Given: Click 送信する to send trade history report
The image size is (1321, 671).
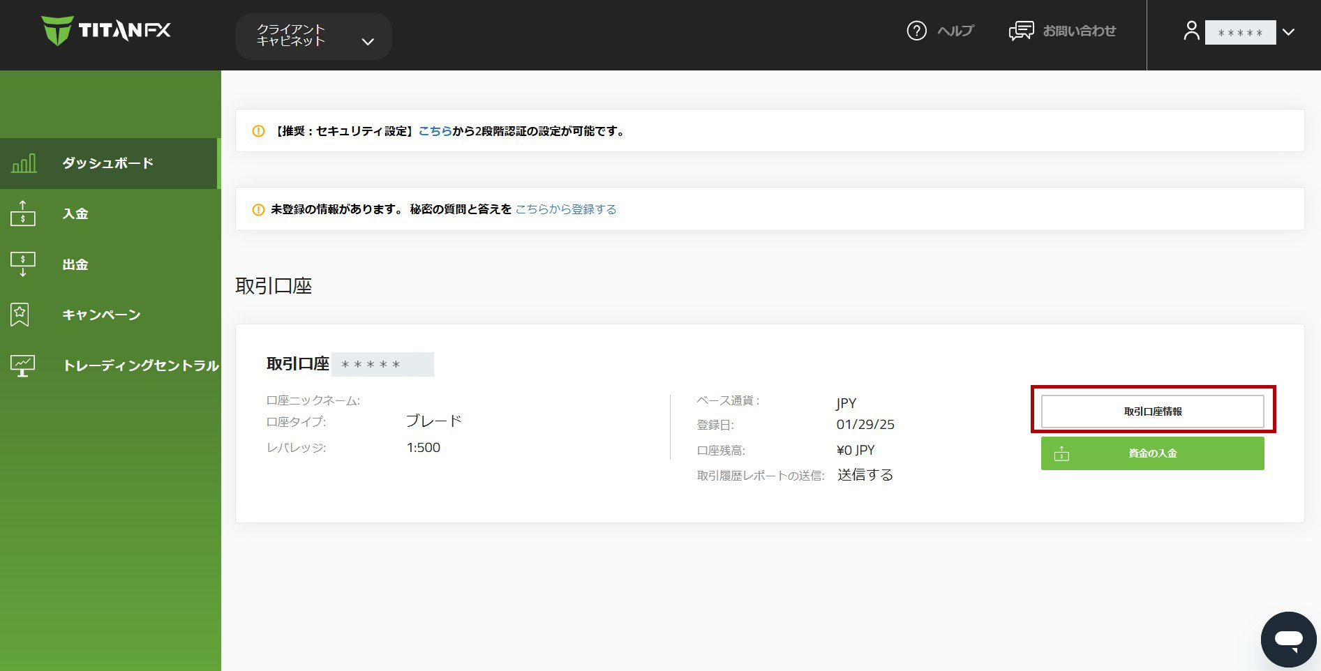Looking at the screenshot, I should point(865,475).
